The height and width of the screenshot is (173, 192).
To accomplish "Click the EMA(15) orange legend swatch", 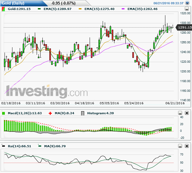I will pyautogui.click(x=80, y=9).
